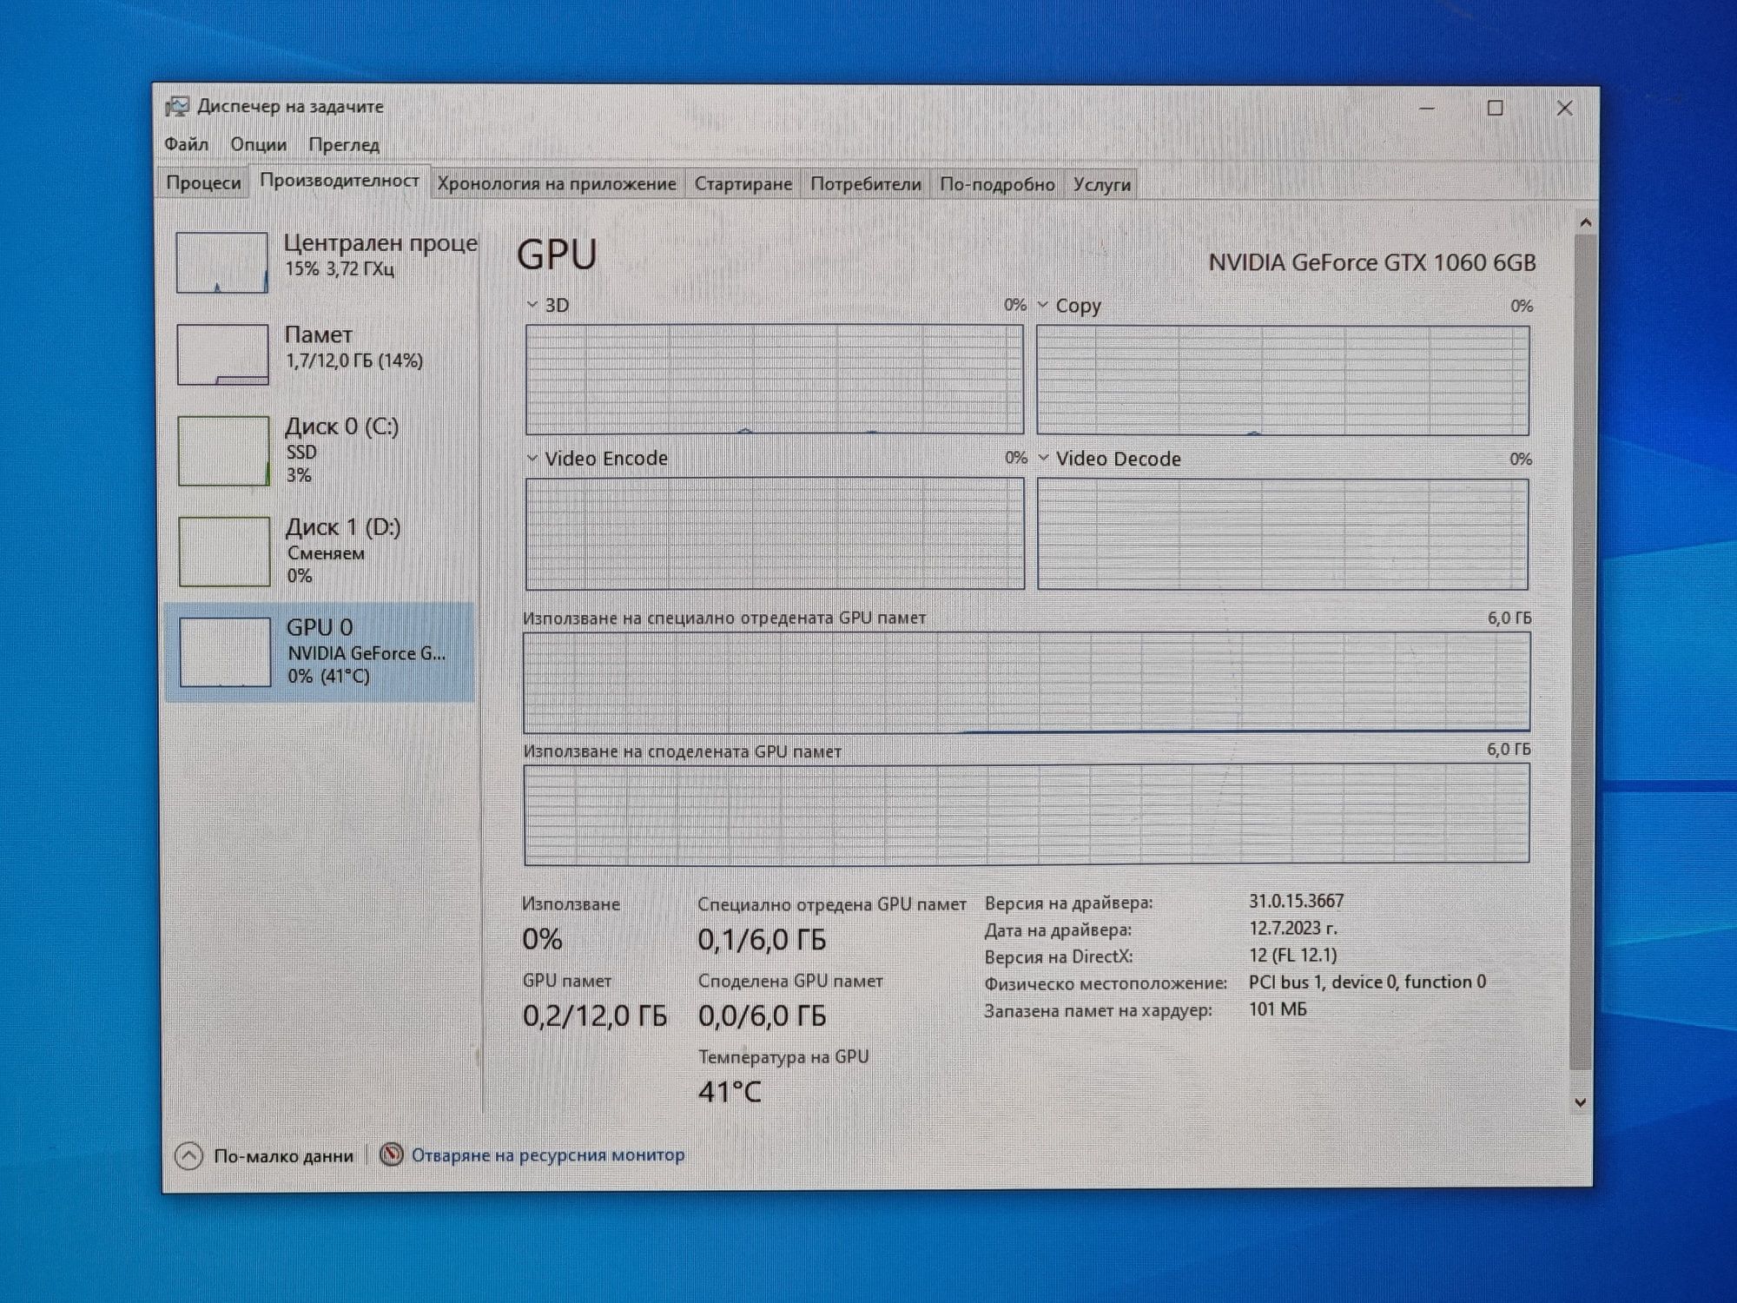Open the Copy engine dropdown chevron
The height and width of the screenshot is (1303, 1737).
click(1043, 305)
